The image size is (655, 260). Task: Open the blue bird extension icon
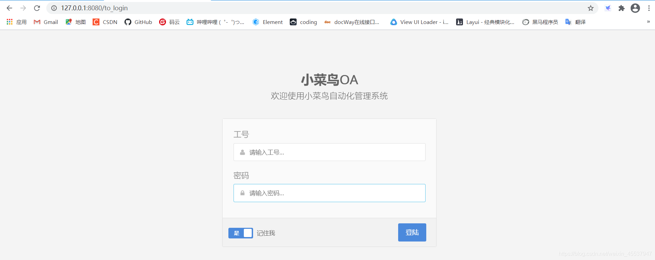(608, 8)
